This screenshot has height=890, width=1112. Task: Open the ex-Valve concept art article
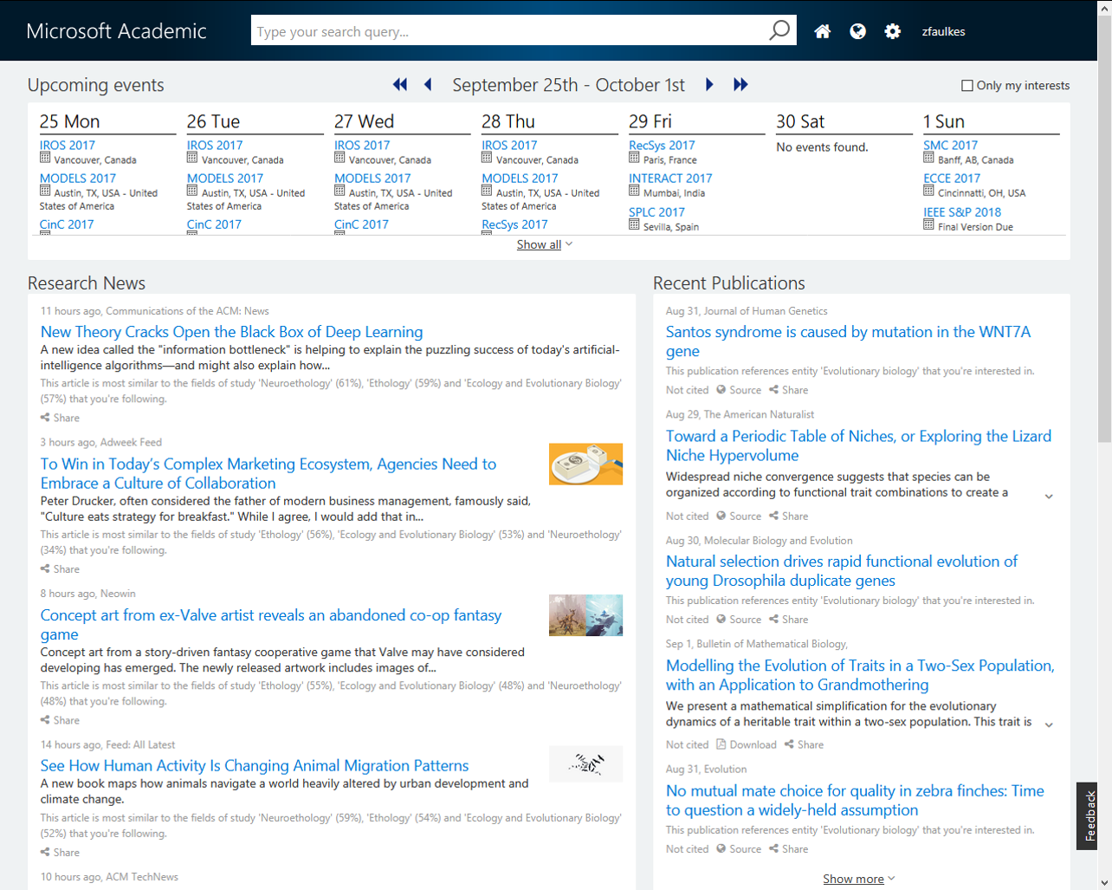pyautogui.click(x=271, y=624)
